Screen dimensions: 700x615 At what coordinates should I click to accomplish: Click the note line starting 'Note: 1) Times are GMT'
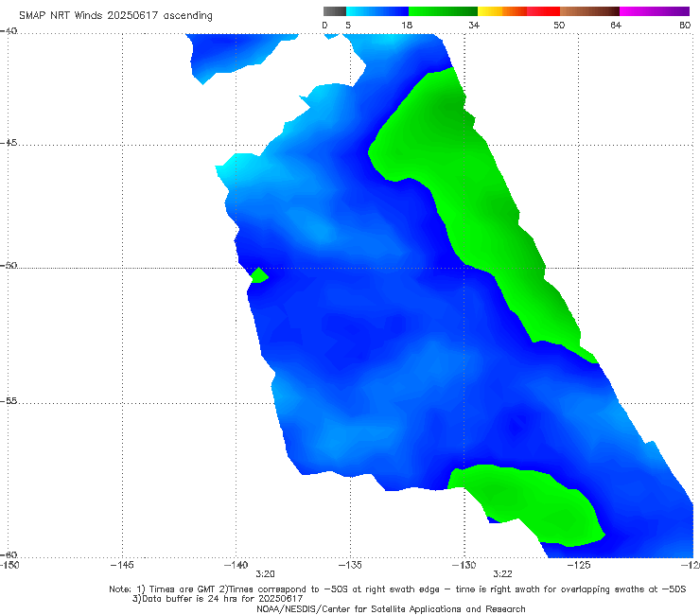click(397, 589)
